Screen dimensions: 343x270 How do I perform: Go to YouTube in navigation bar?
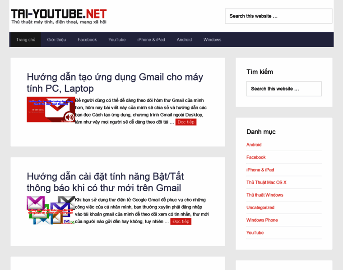(117, 40)
